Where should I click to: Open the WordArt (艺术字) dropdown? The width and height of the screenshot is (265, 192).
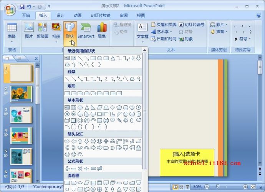(x=162, y=32)
